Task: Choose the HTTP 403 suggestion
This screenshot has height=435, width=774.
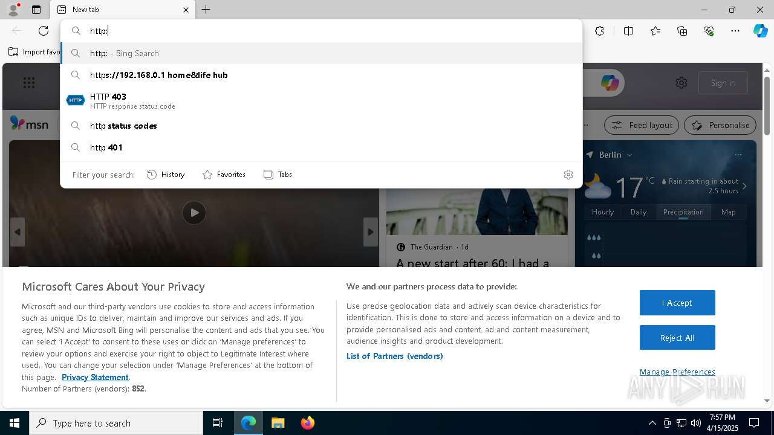Action: coord(322,101)
